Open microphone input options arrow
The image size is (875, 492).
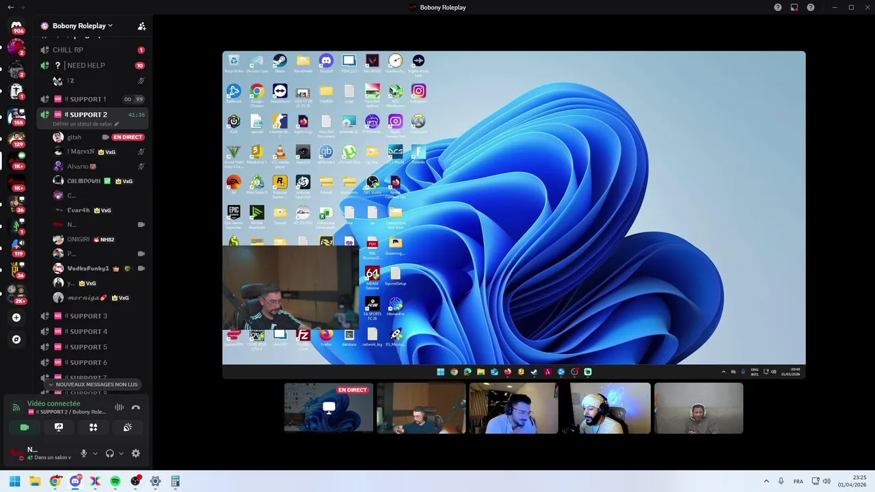click(x=95, y=453)
